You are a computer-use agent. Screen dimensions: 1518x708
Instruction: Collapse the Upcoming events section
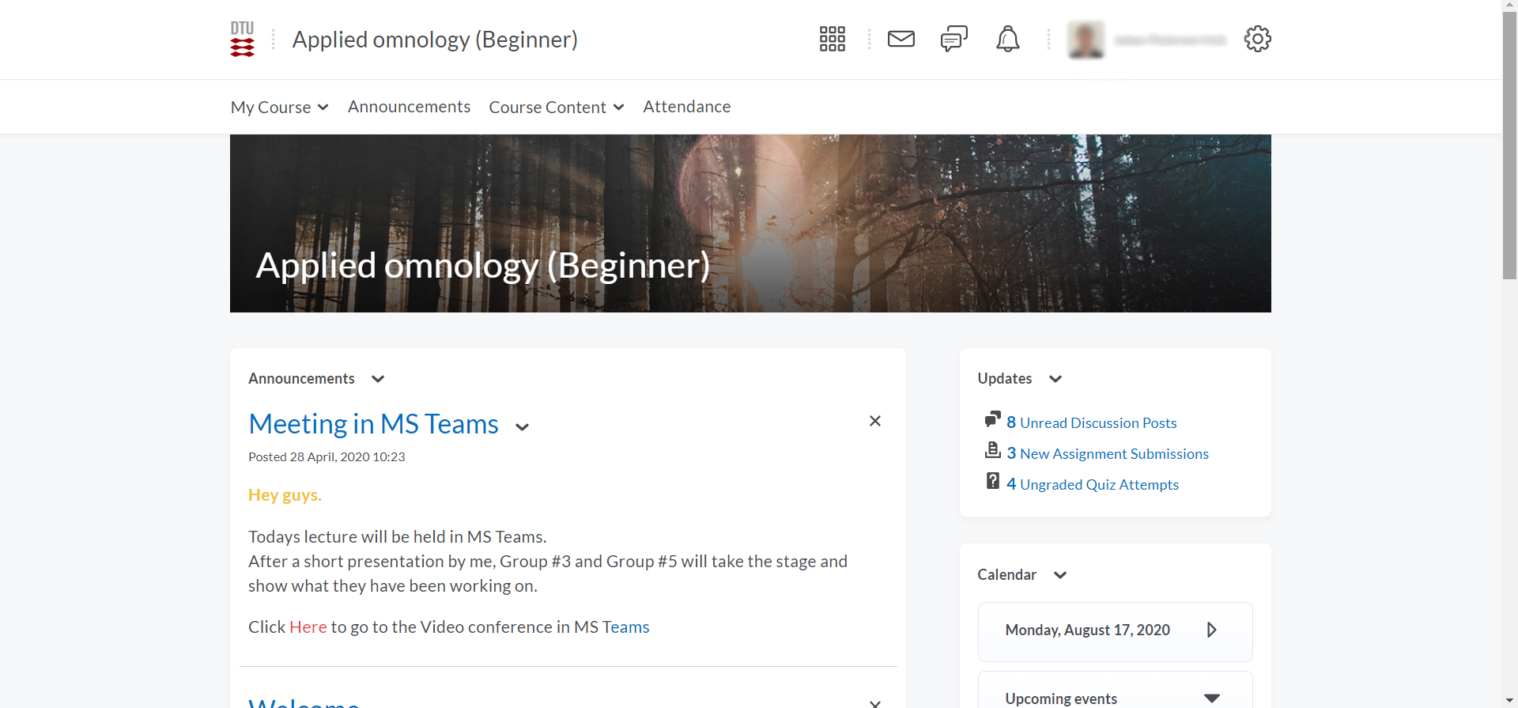click(1211, 698)
